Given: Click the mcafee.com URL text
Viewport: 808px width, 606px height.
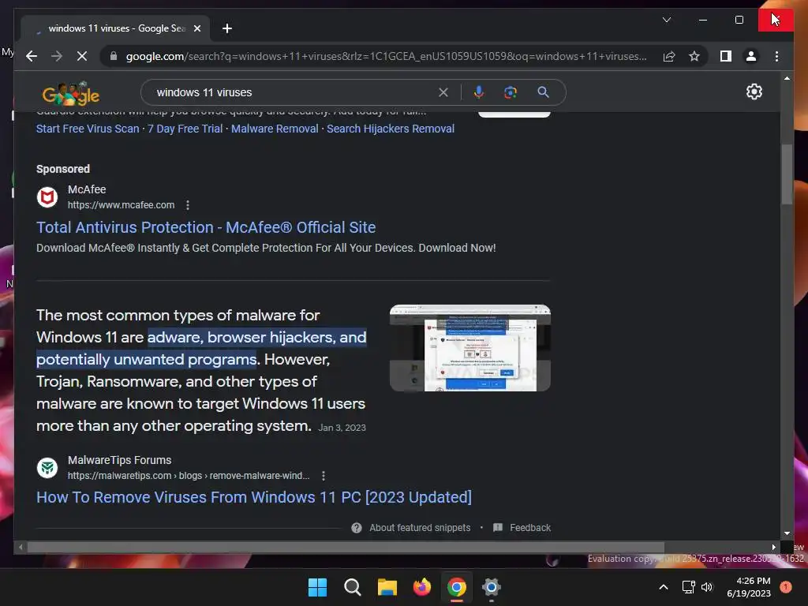Looking at the screenshot, I should tap(121, 205).
